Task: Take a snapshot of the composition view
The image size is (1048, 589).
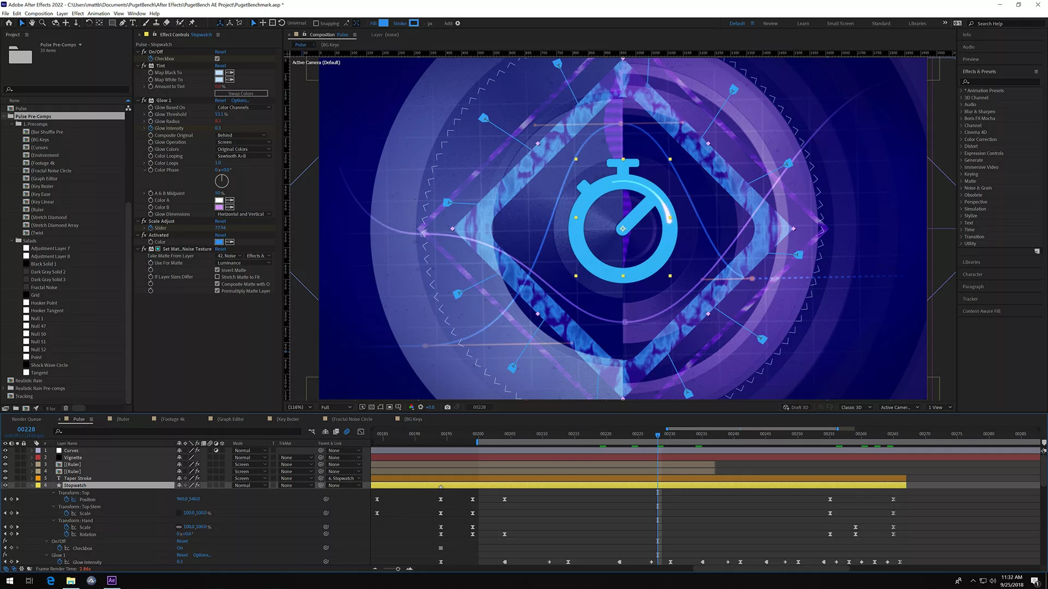Action: point(447,407)
